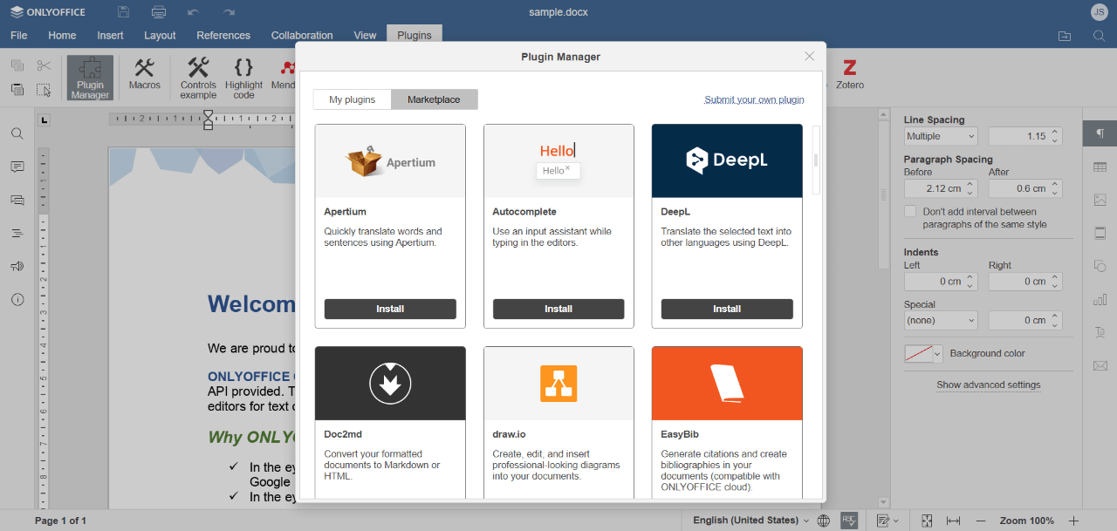The width and height of the screenshot is (1117, 531).
Task: Click the search icon in the menu bar
Action: tap(1100, 36)
